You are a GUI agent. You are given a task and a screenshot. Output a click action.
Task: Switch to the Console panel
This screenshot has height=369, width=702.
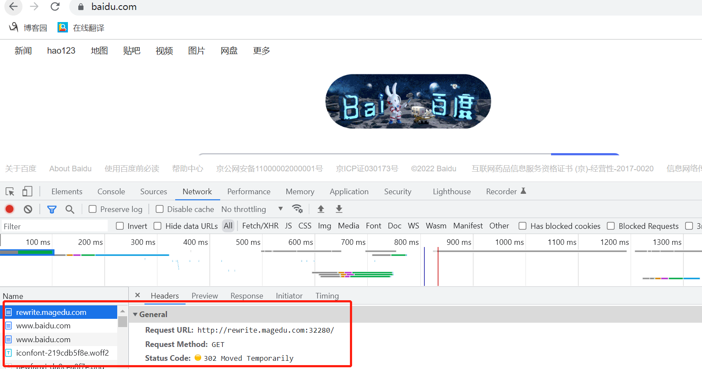click(x=111, y=192)
